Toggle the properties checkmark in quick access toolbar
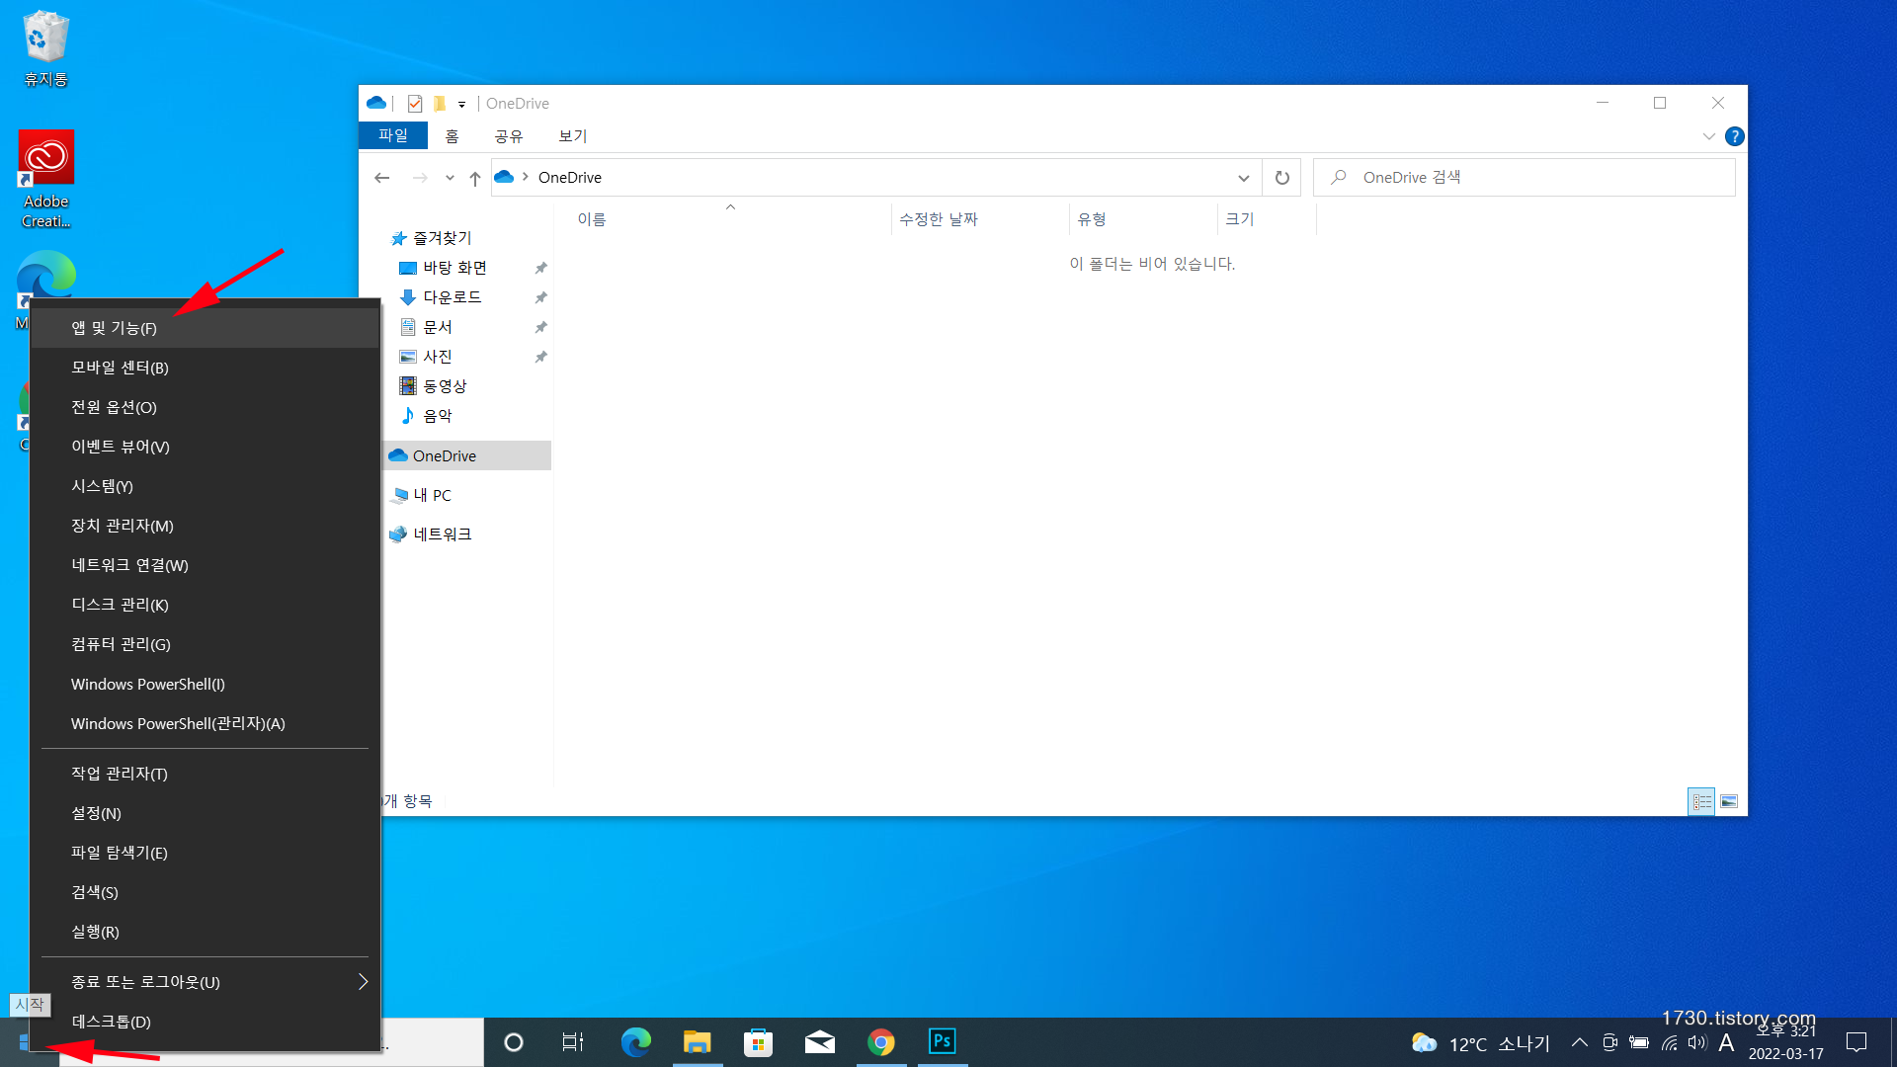1897x1067 pixels. [415, 104]
